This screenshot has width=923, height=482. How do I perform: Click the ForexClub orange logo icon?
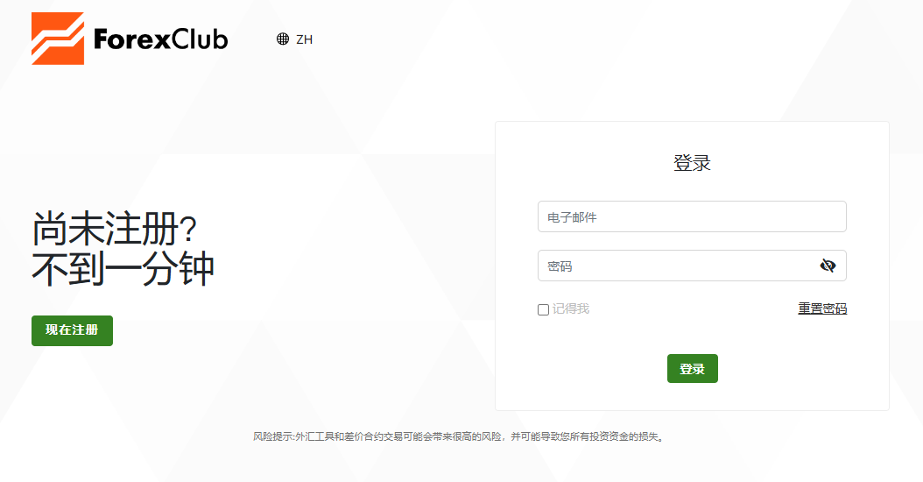58,39
